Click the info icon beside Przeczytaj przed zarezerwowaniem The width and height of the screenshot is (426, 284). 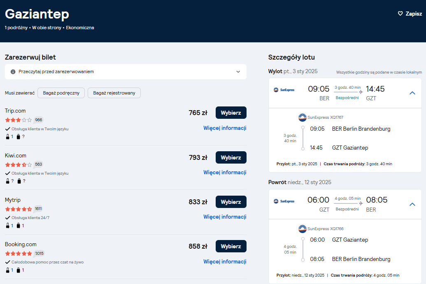click(x=13, y=72)
